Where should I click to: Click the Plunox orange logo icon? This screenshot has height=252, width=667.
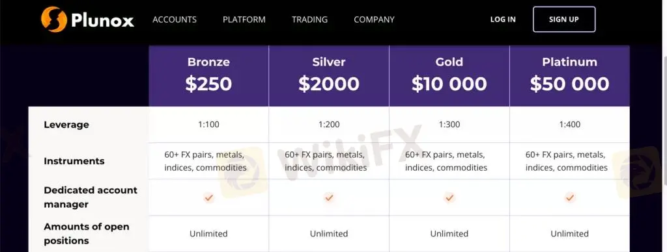tap(54, 19)
